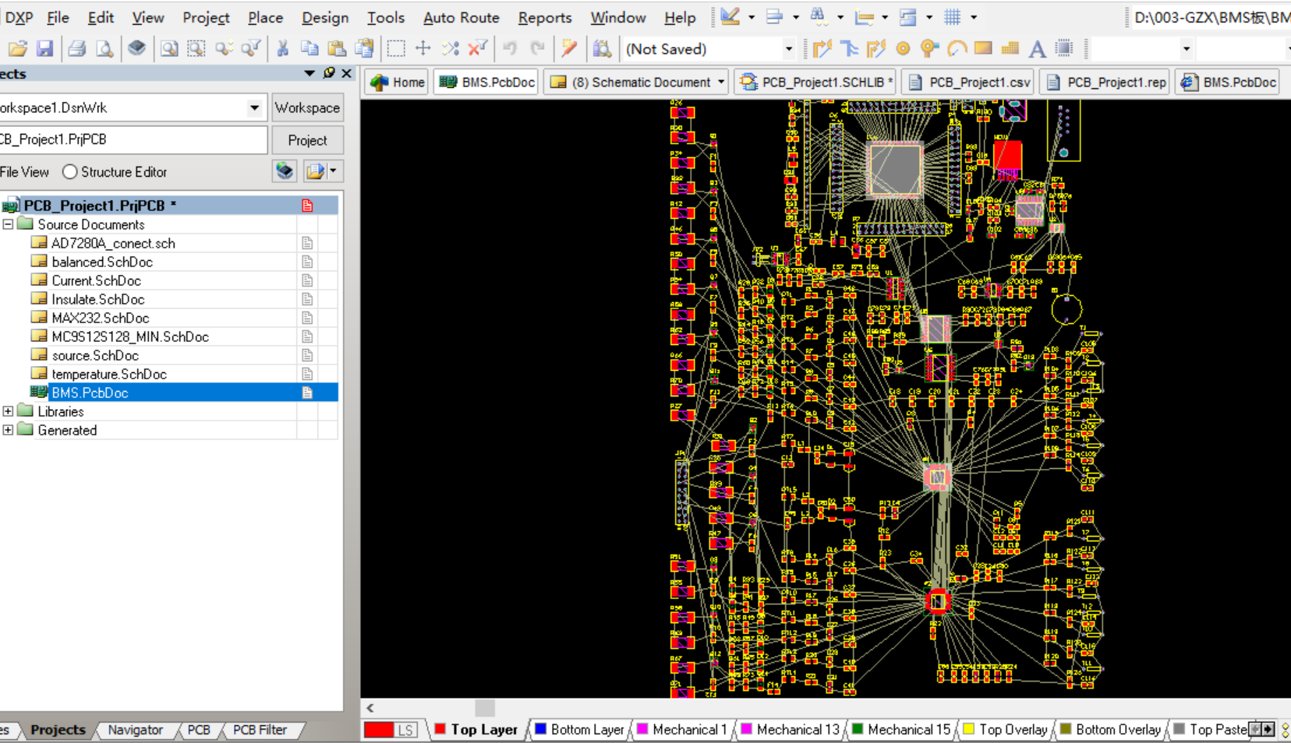Click the Open document folder icon
Screen dimensions: 1291x743
[x=18, y=49]
